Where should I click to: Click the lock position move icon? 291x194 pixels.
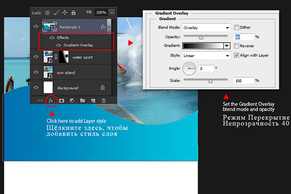point(64,13)
